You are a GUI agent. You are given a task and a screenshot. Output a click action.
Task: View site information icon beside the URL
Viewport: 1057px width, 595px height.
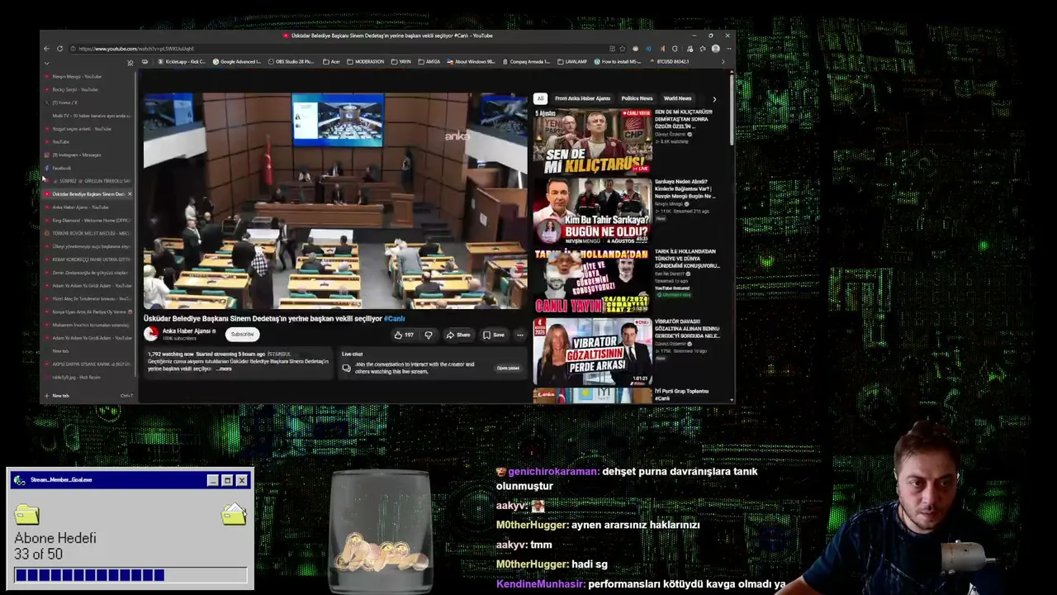73,49
